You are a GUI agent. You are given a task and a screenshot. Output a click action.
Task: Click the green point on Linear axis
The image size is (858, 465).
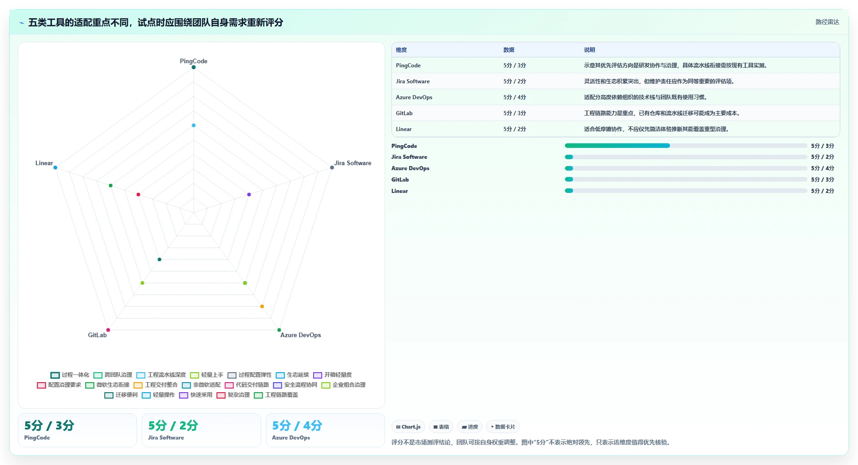point(111,185)
